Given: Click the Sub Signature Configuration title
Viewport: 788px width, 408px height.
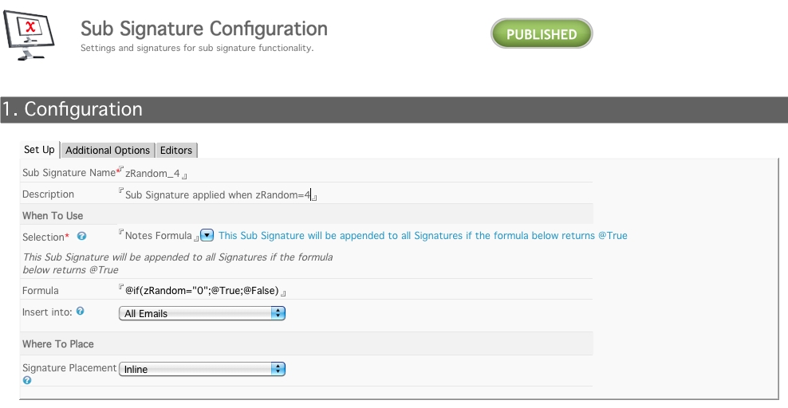Looking at the screenshot, I should [x=204, y=29].
